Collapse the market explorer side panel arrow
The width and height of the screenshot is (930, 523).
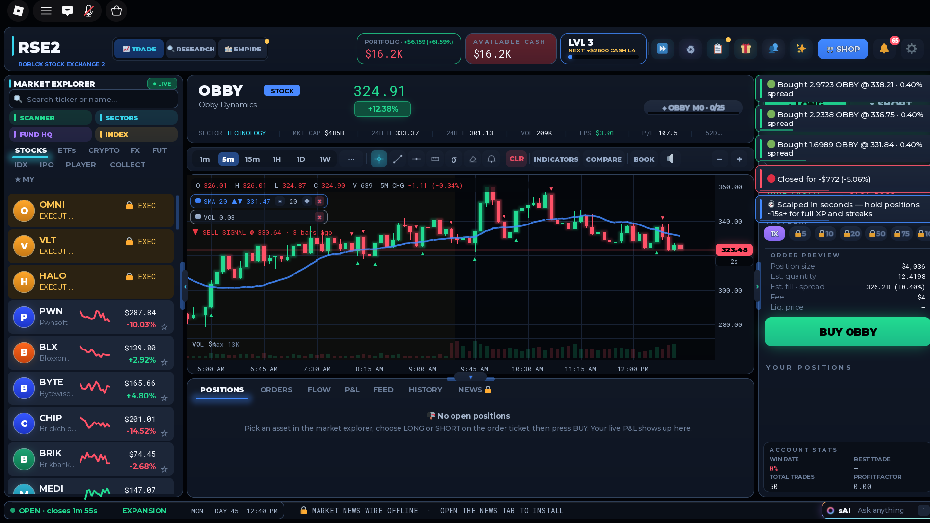[x=185, y=286]
